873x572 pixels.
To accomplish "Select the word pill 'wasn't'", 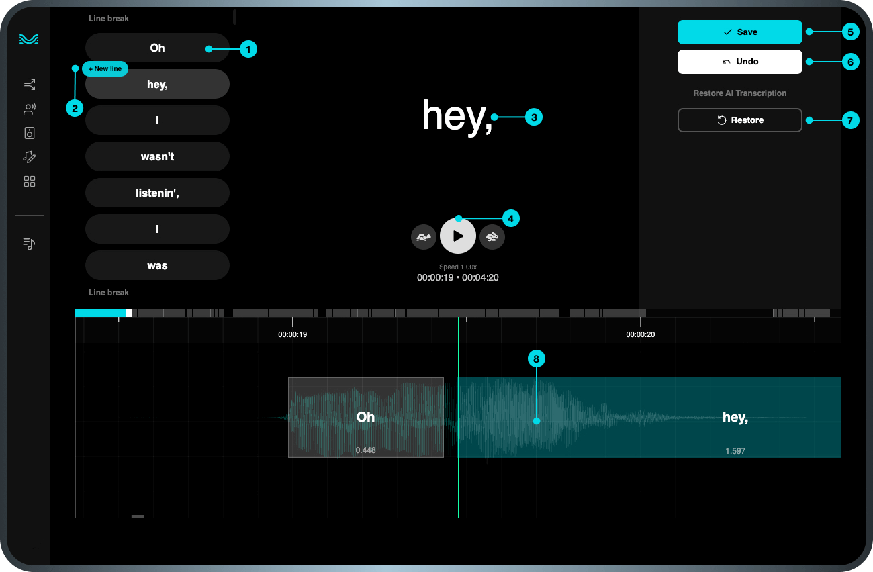I will tap(156, 156).
